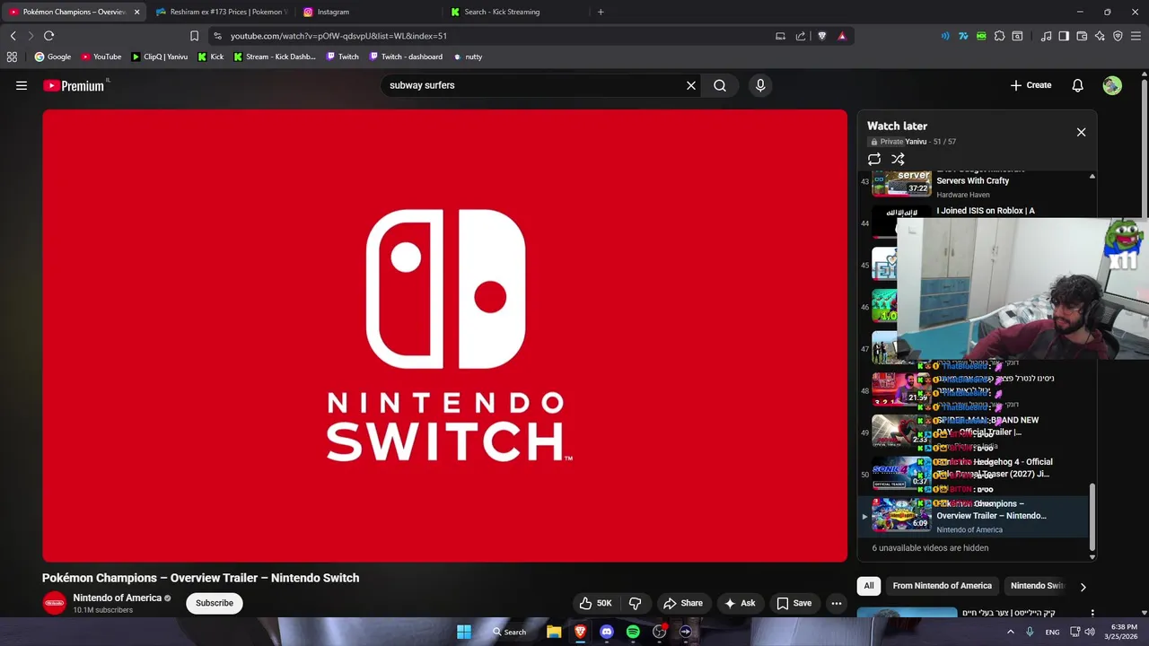1149x646 pixels.
Task: Open Brave main hamburger menu
Action: [x=1136, y=36]
